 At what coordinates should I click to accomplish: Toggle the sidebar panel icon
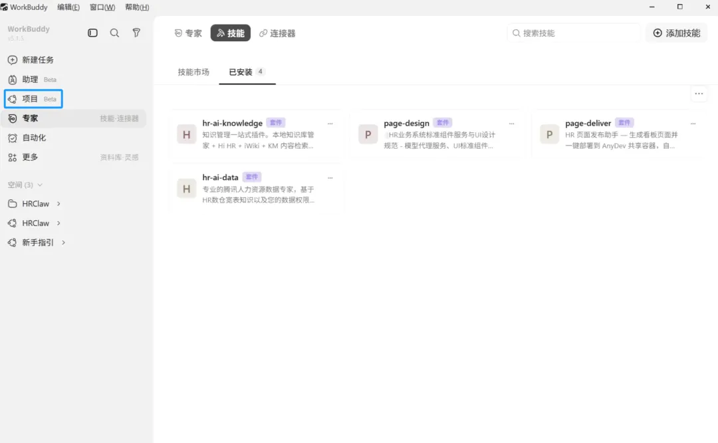pos(92,33)
